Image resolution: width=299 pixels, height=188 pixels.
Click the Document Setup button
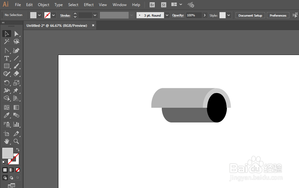tap(250, 15)
